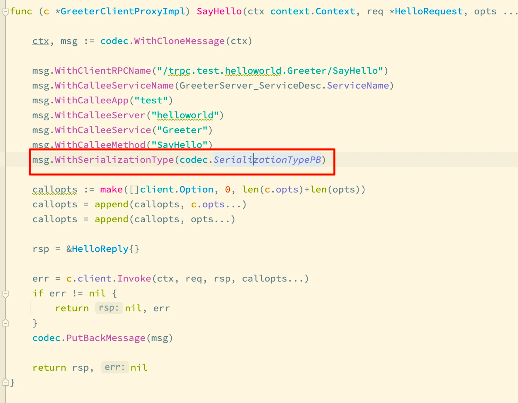This screenshot has height=403, width=518.
Task: Click client.Option type in make call
Action: (x=177, y=189)
